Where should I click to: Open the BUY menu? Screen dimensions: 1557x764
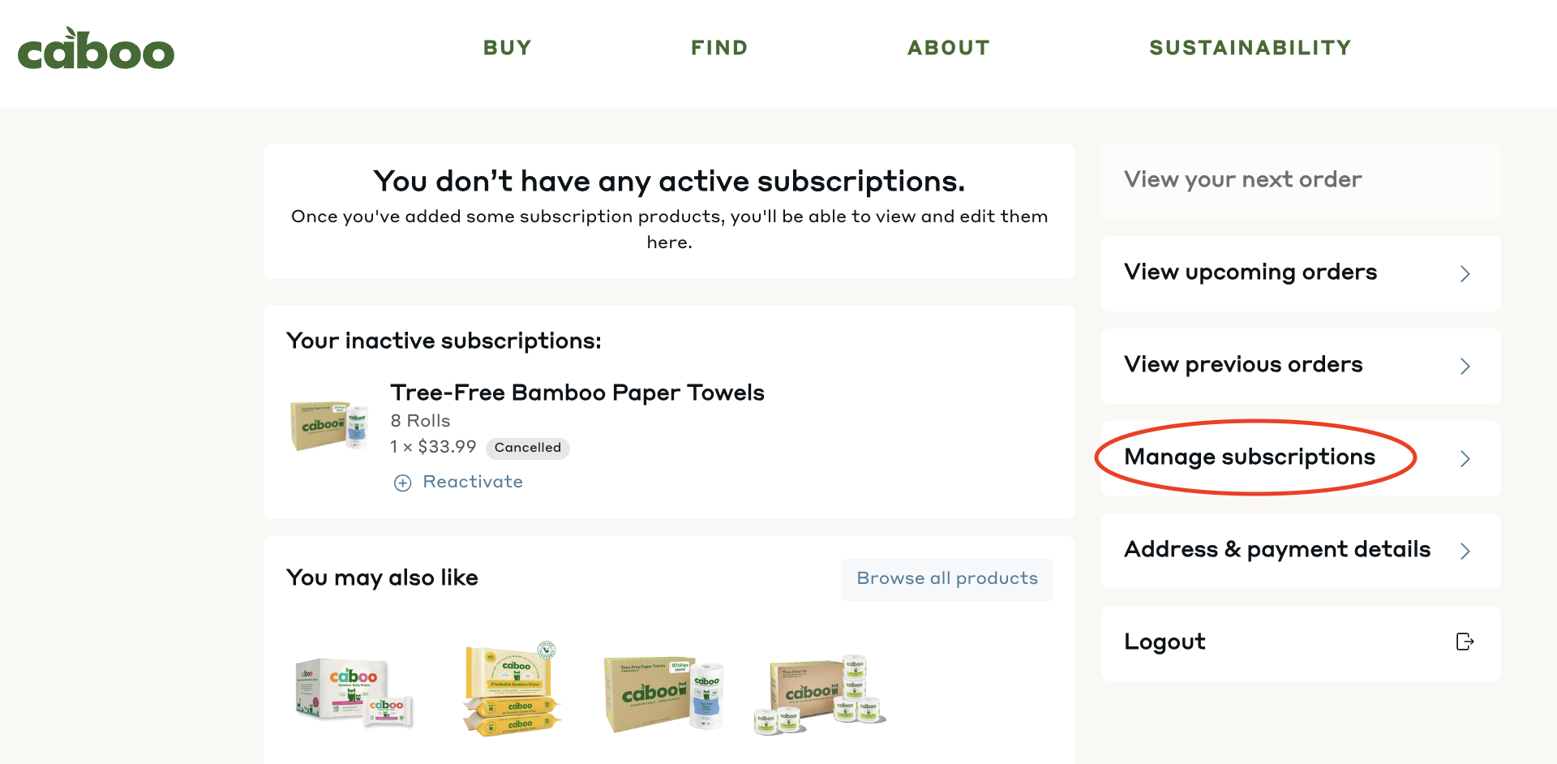click(508, 48)
